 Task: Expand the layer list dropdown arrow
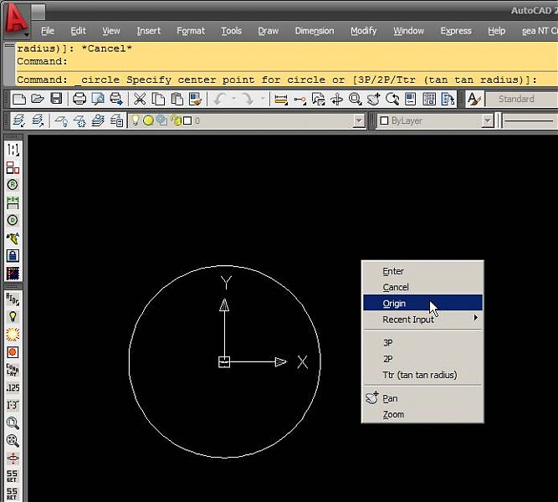359,121
